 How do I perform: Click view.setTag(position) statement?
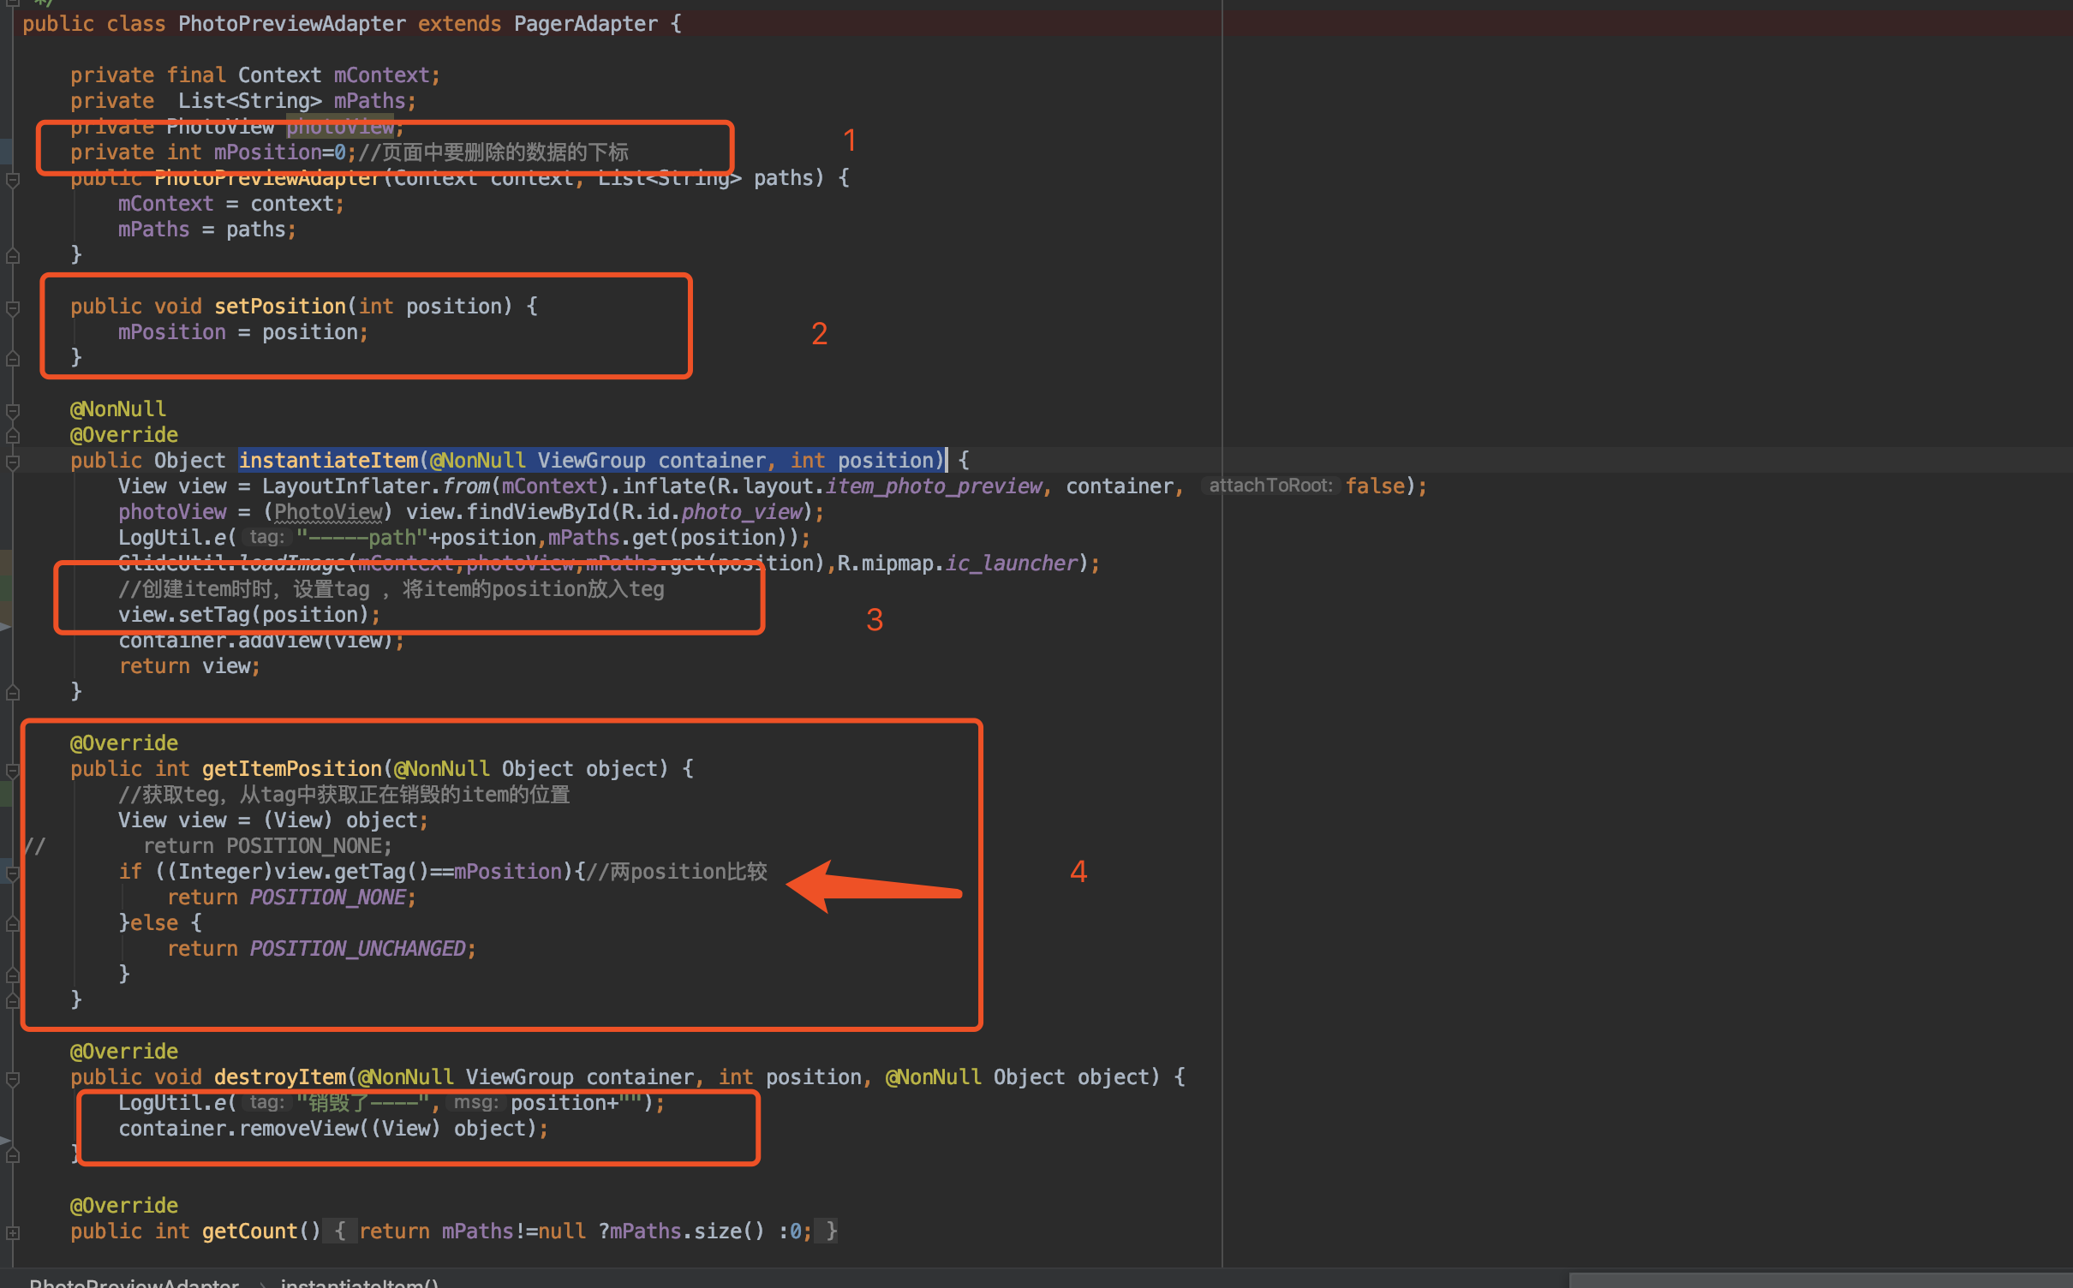click(249, 614)
